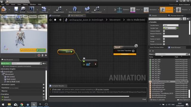Open Preview Mesh toolbar icon

click(x=32, y=9)
